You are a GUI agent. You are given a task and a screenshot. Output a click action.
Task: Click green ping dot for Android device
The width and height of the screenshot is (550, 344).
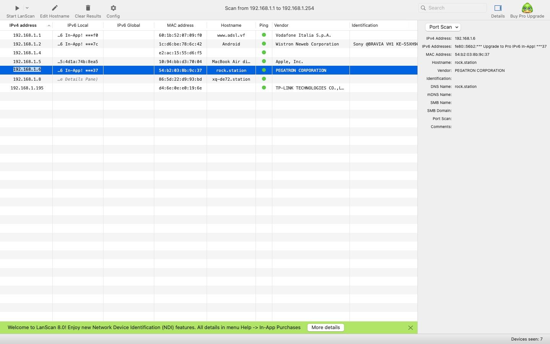264,44
